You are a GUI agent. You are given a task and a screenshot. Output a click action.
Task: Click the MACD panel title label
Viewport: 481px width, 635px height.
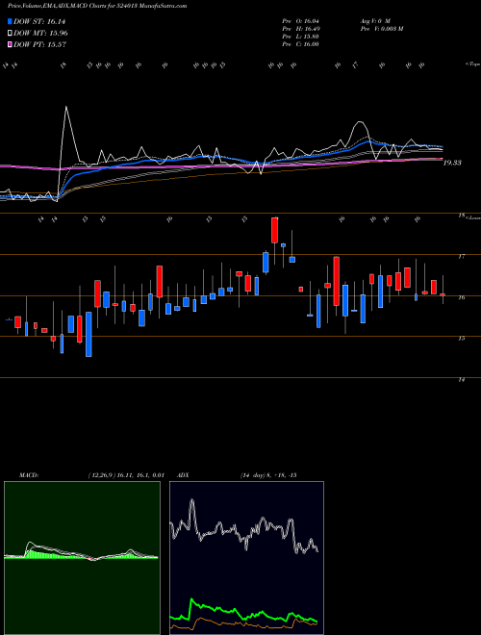pyautogui.click(x=28, y=475)
